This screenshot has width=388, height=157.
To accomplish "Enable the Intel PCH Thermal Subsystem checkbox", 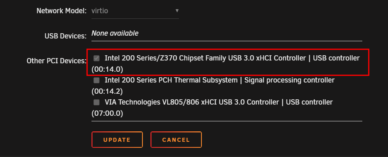I will pos(97,80).
